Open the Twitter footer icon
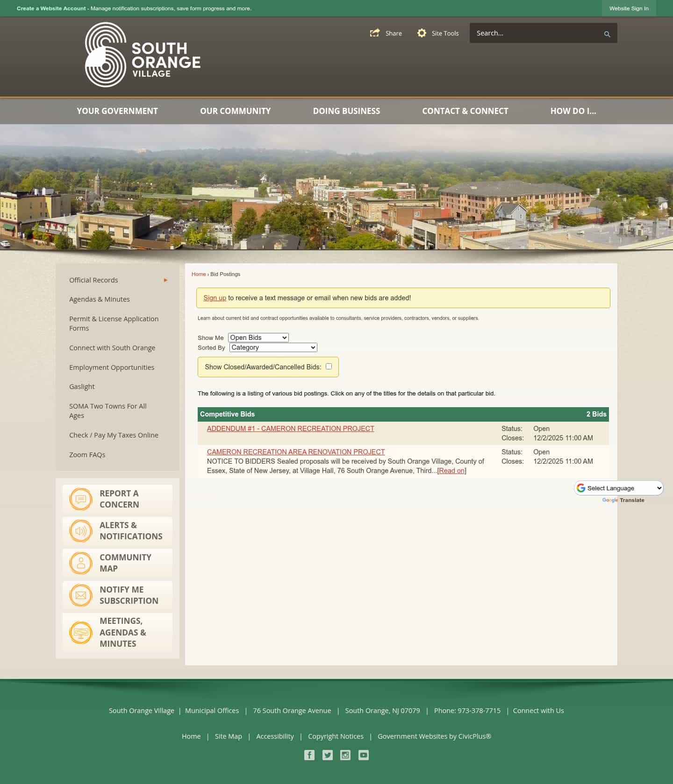The width and height of the screenshot is (673, 784). coord(328,755)
